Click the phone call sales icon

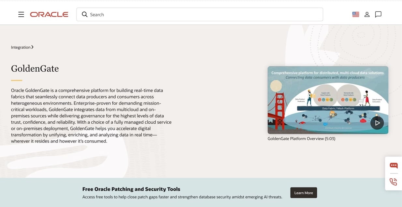394,182
